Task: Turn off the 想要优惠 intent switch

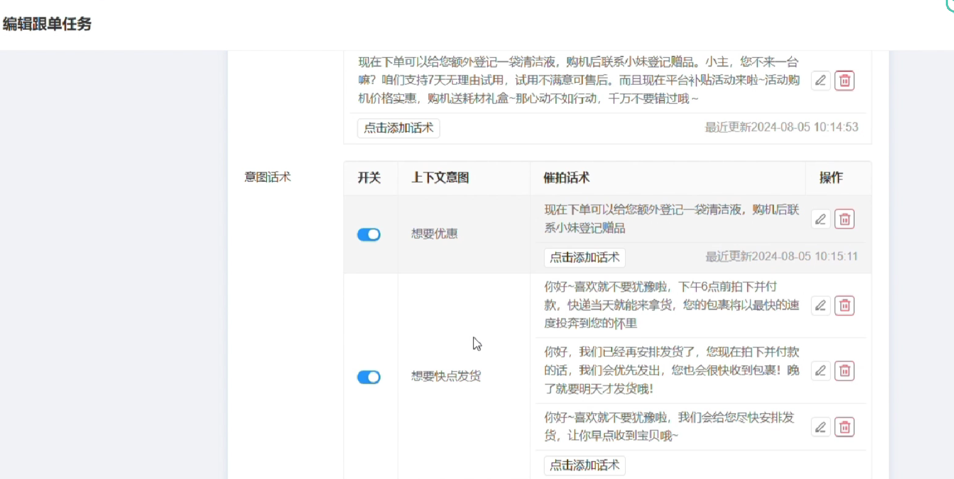Action: point(368,235)
